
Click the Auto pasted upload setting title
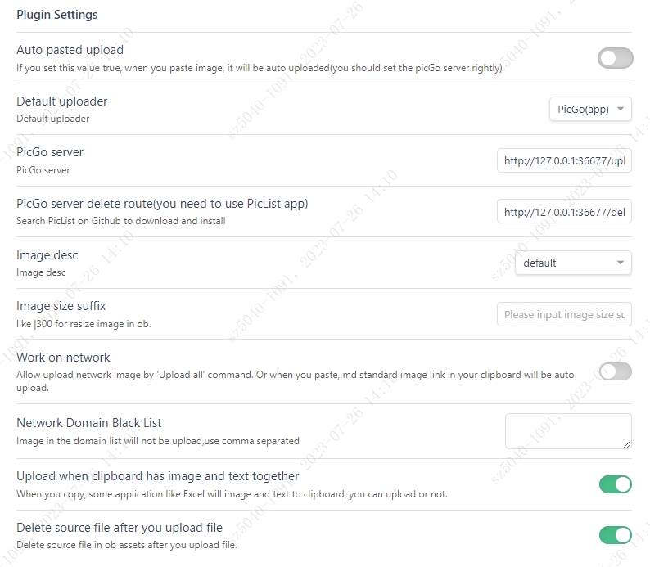pos(70,50)
